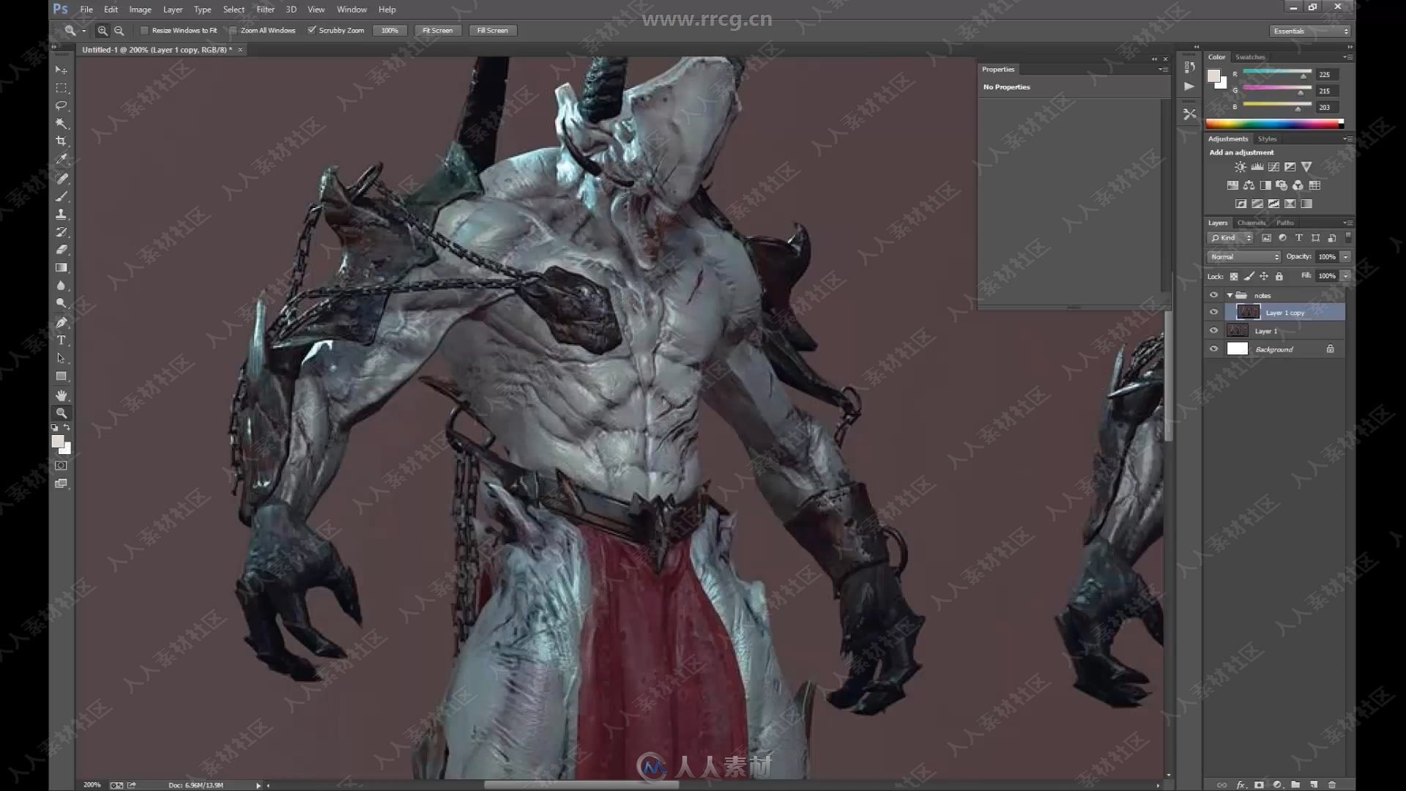Switch to the Paths tab
The height and width of the screenshot is (791, 1406).
(x=1284, y=223)
